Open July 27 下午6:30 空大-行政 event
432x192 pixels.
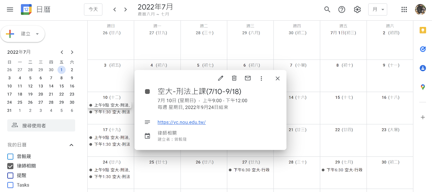(x=249, y=170)
